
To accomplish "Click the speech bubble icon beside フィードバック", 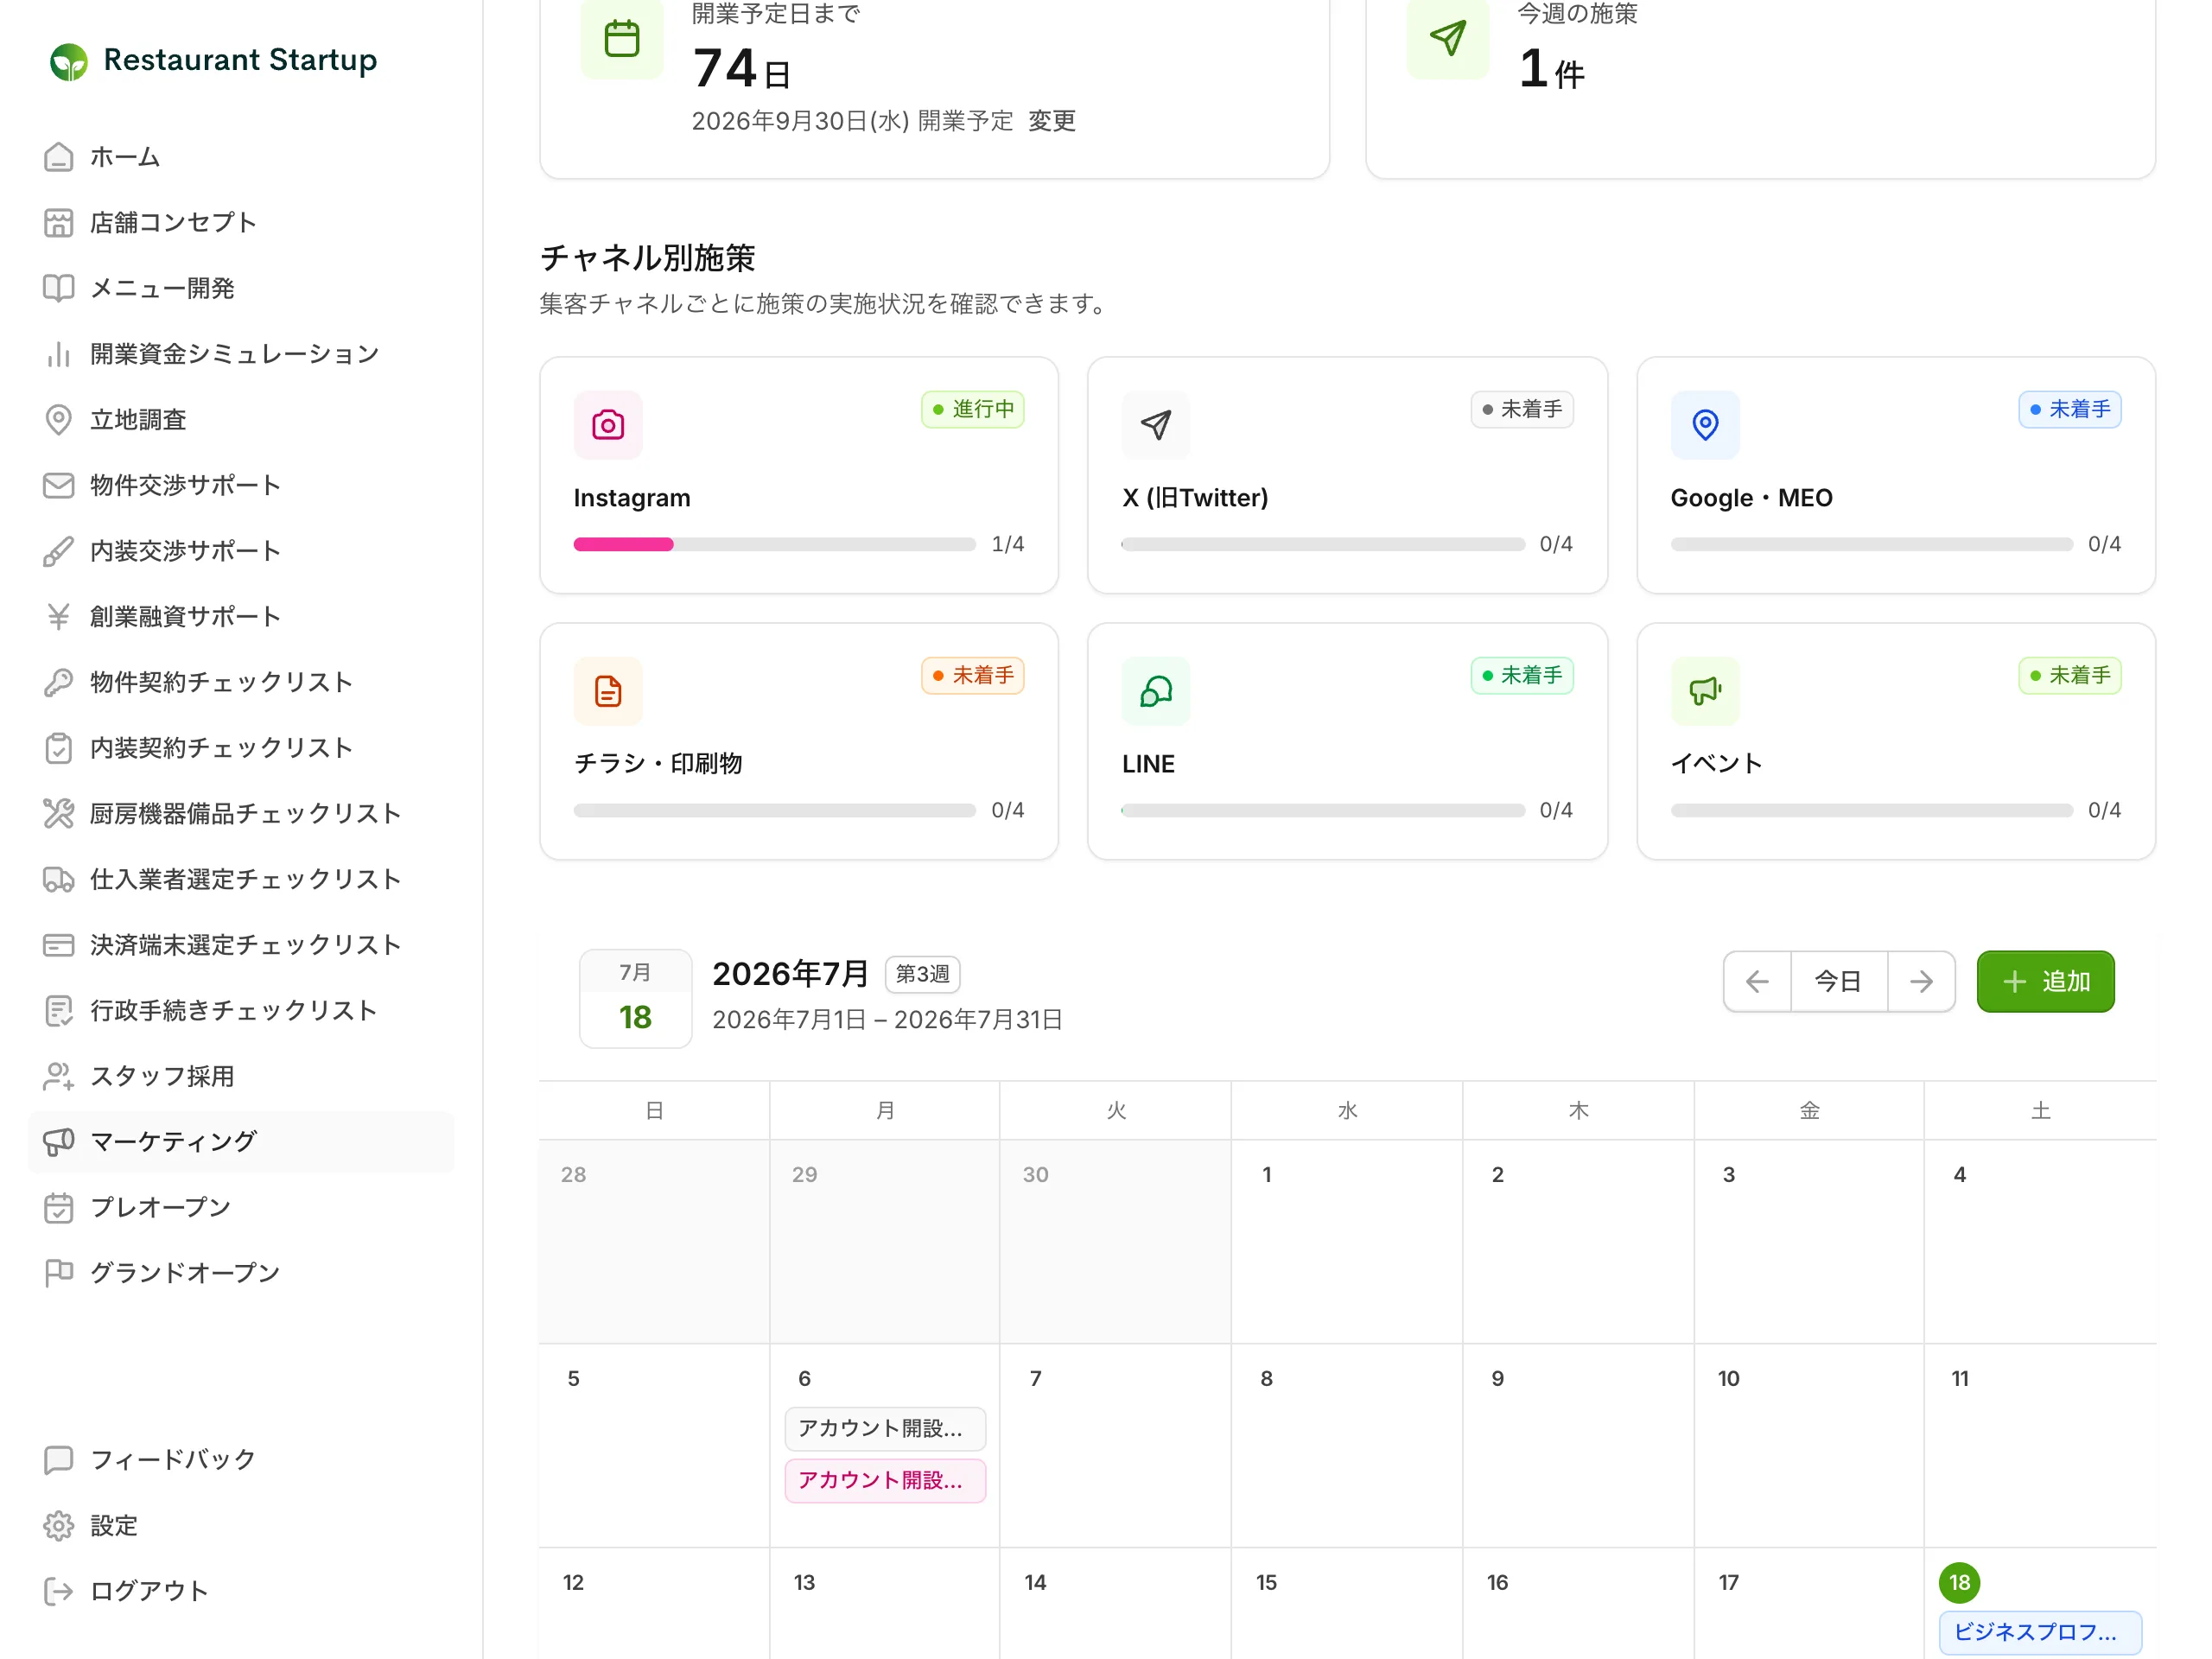I will coord(59,1460).
